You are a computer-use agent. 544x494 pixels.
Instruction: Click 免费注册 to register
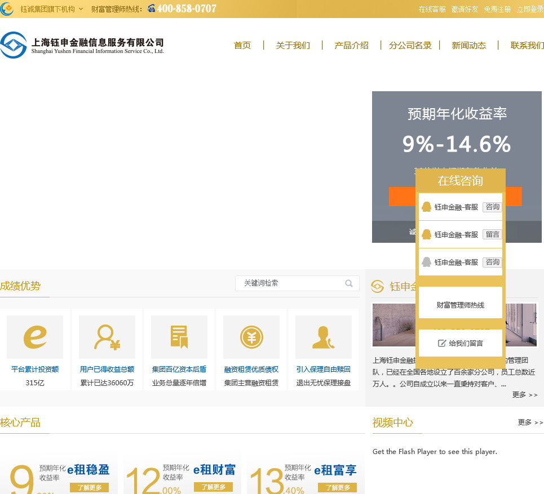tap(497, 10)
